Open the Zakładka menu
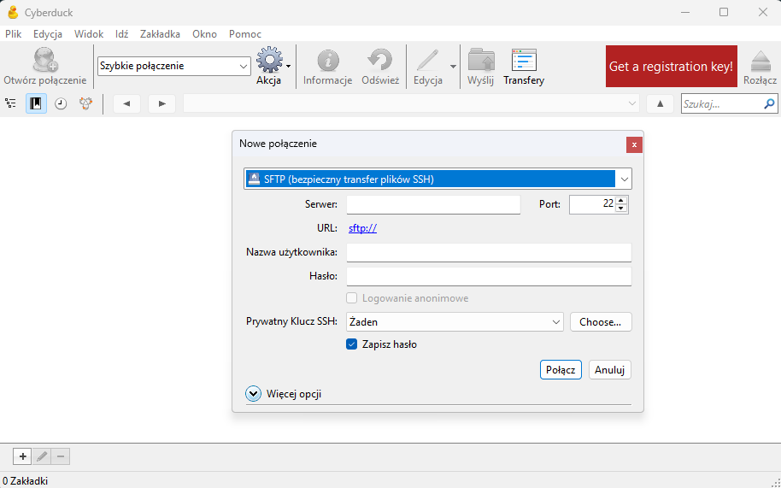The width and height of the screenshot is (781, 488). 160,34
